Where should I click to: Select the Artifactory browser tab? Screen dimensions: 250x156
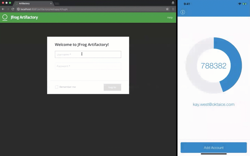[x=32, y=3]
